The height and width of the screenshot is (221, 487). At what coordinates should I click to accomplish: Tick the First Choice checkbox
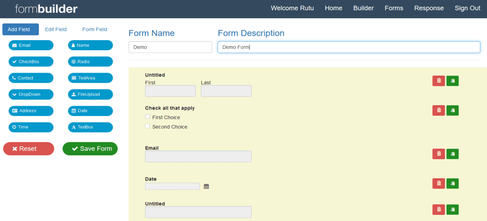coord(148,116)
